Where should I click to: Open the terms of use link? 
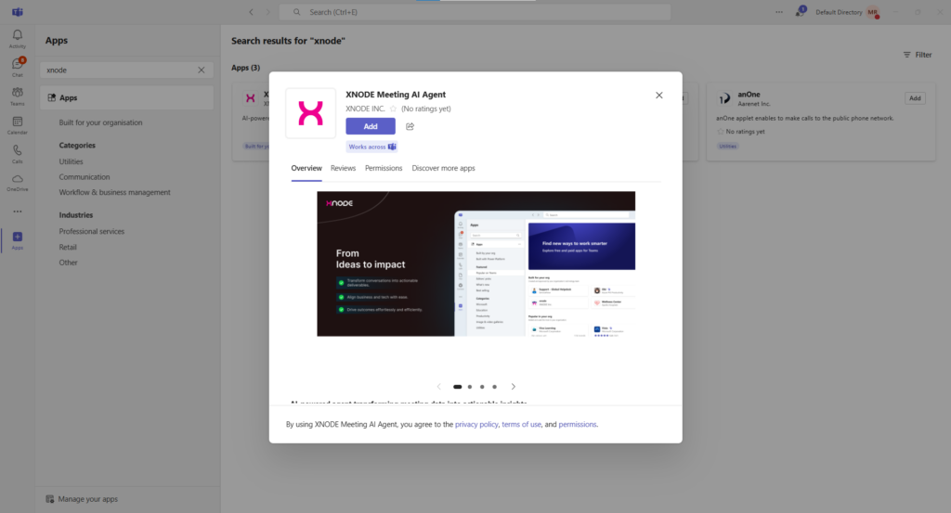tap(521, 425)
